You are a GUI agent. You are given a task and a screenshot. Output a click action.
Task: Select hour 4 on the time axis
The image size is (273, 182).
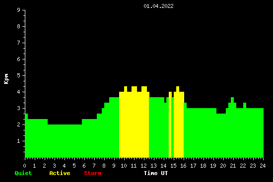pyautogui.click(x=64, y=166)
